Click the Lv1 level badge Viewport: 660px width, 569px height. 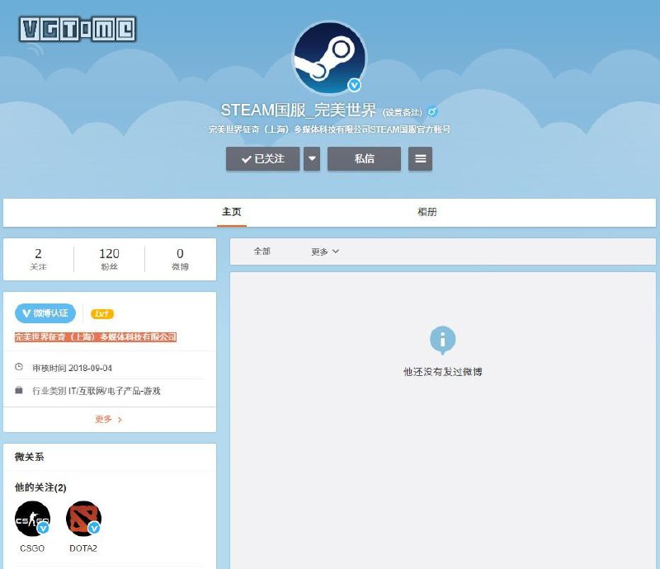coord(101,313)
